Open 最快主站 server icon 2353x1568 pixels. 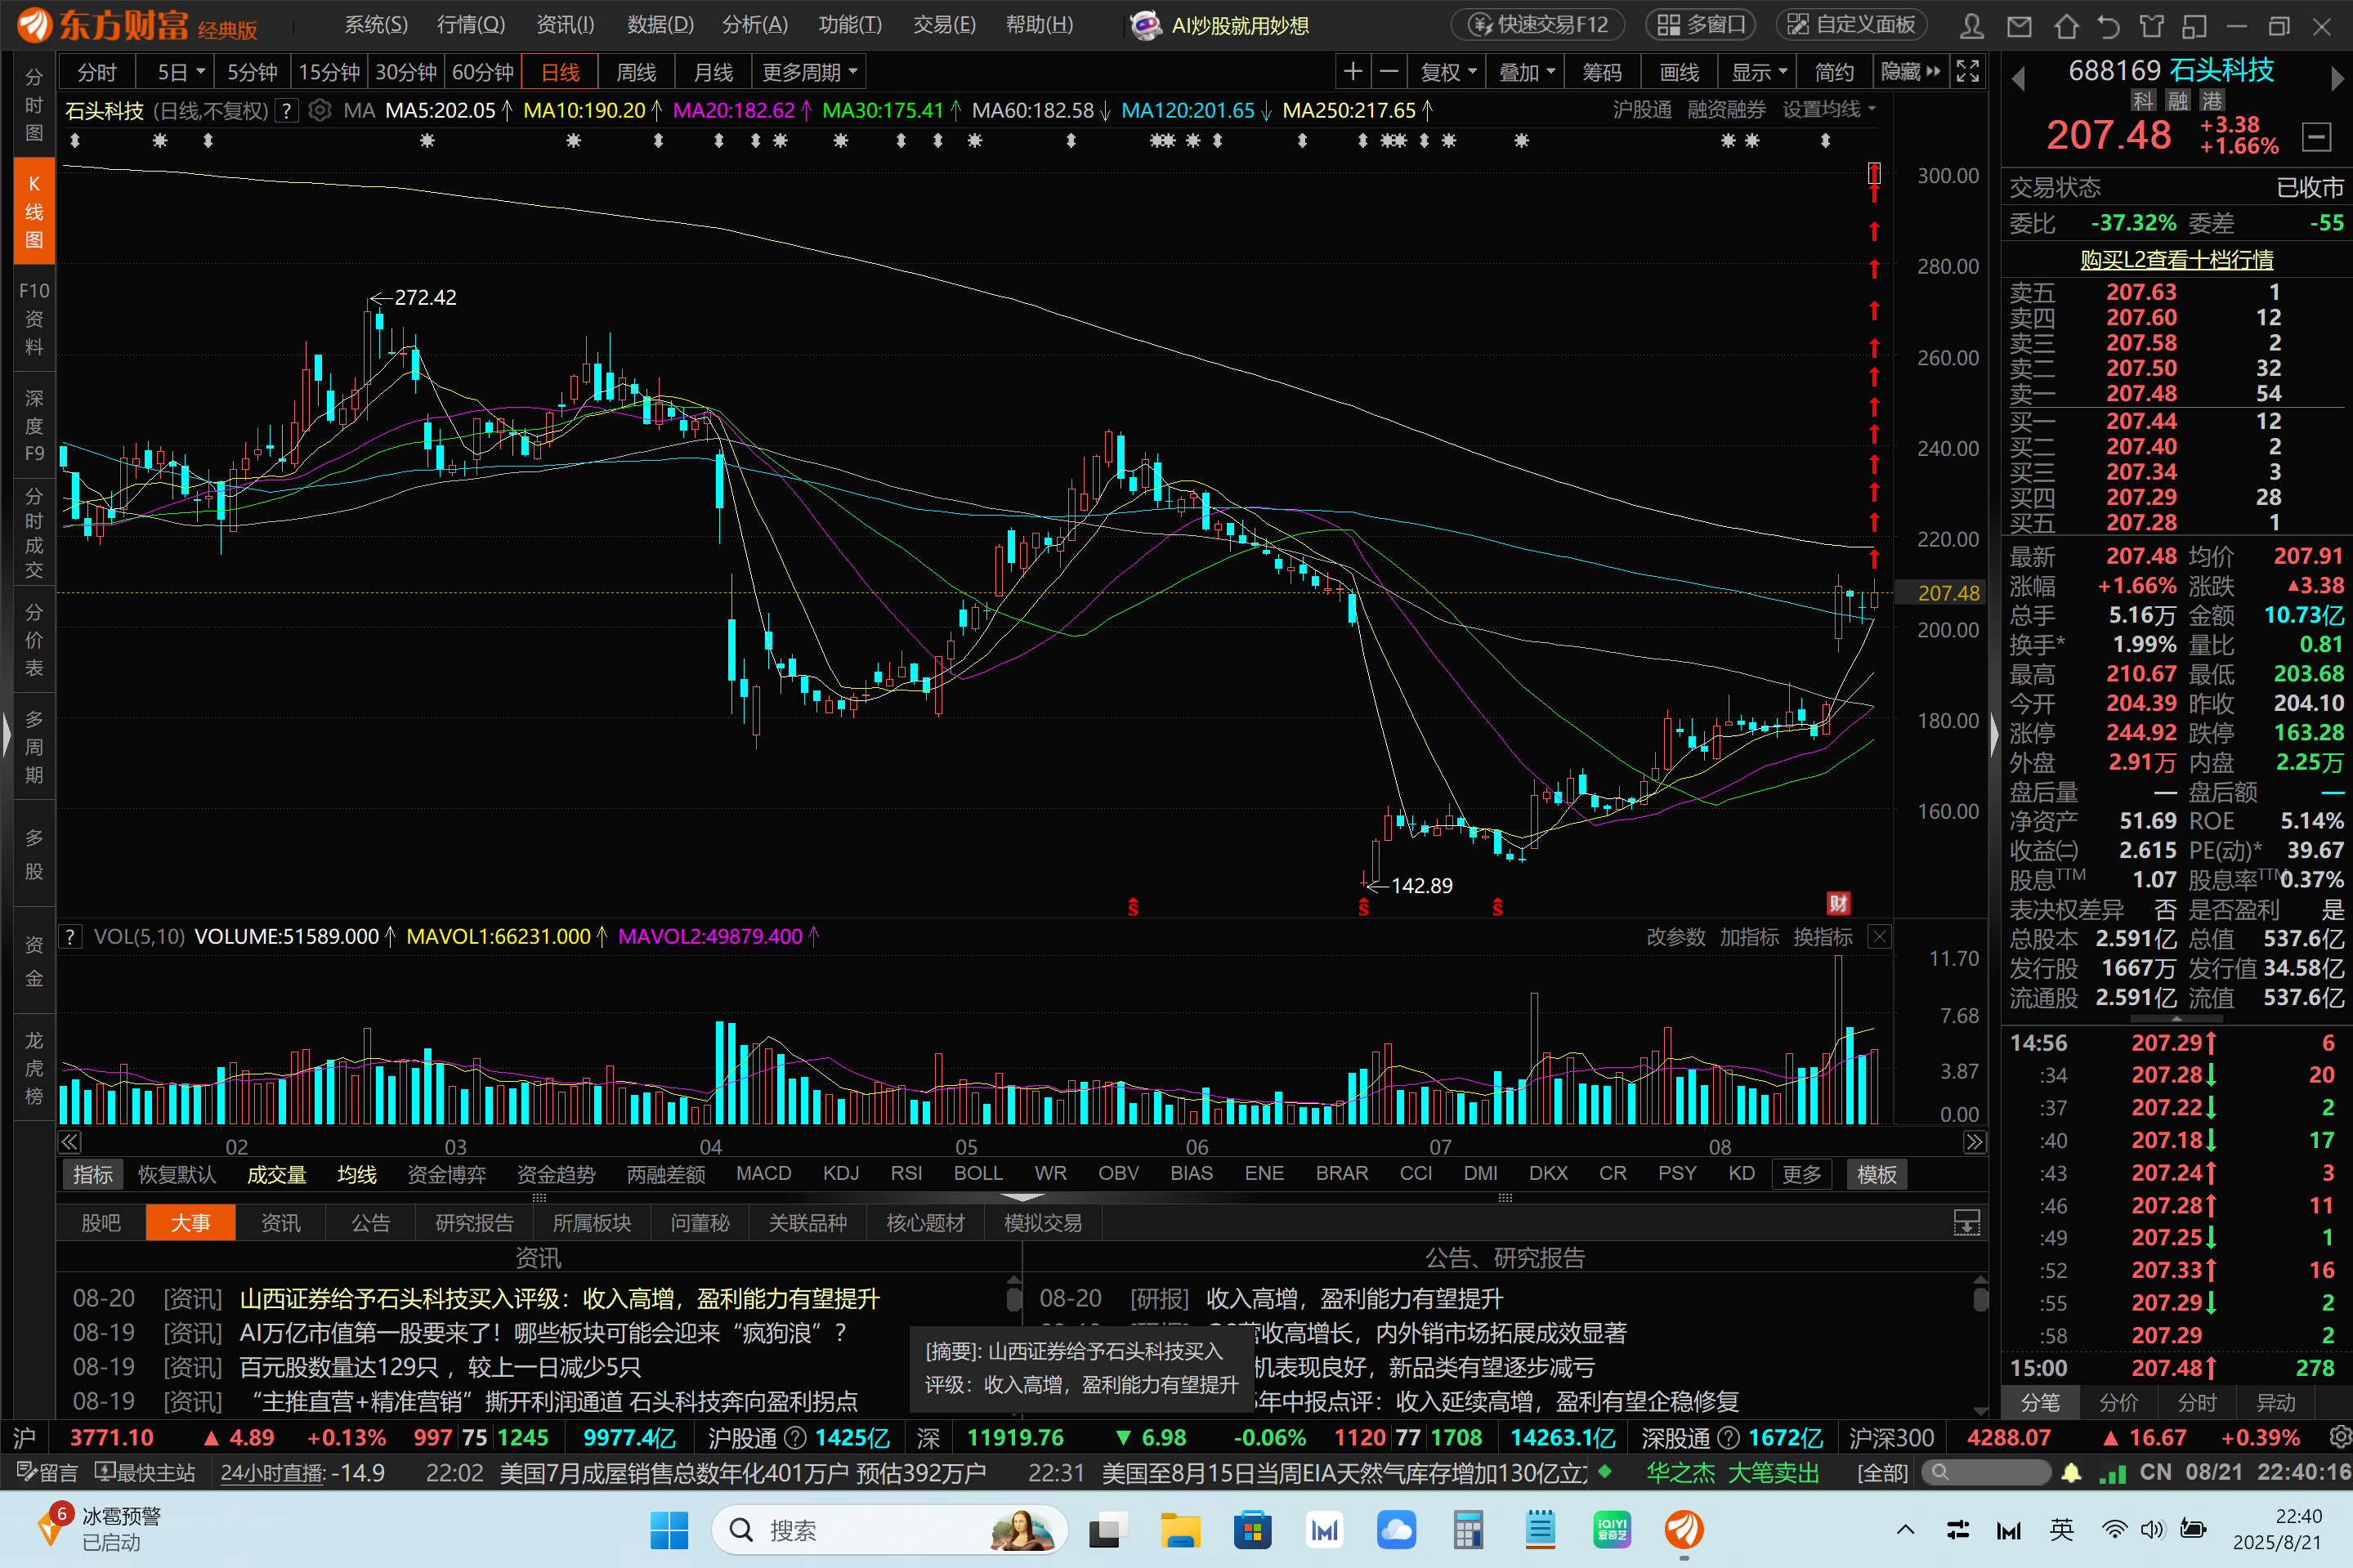pos(145,1473)
